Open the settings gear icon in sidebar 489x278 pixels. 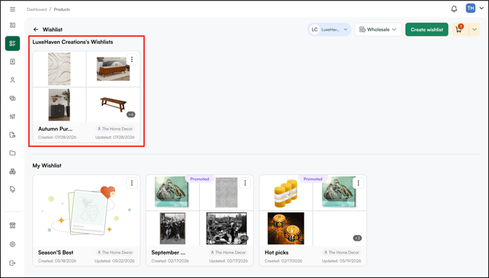point(12,244)
